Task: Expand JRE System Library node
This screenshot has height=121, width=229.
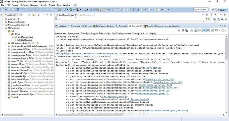Action: [x=6, y=43]
